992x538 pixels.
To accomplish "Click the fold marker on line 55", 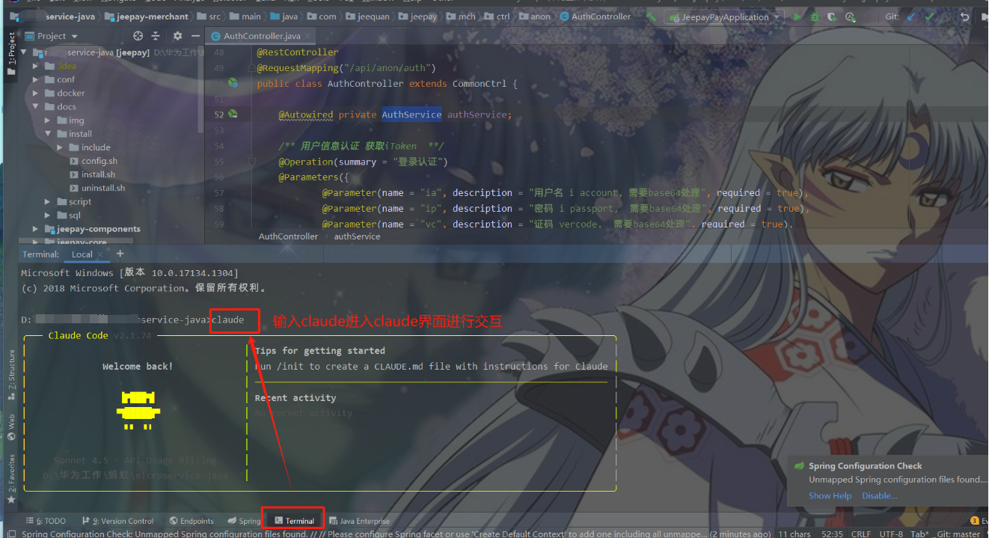I will (252, 162).
